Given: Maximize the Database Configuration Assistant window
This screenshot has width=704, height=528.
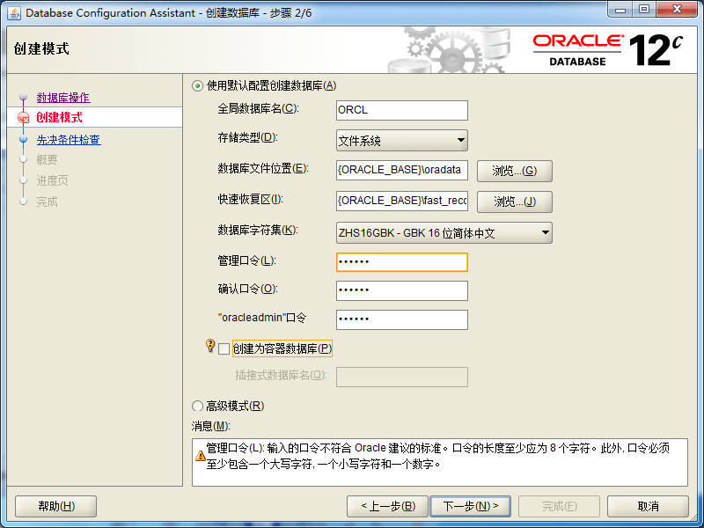Looking at the screenshot, I should 644,9.
